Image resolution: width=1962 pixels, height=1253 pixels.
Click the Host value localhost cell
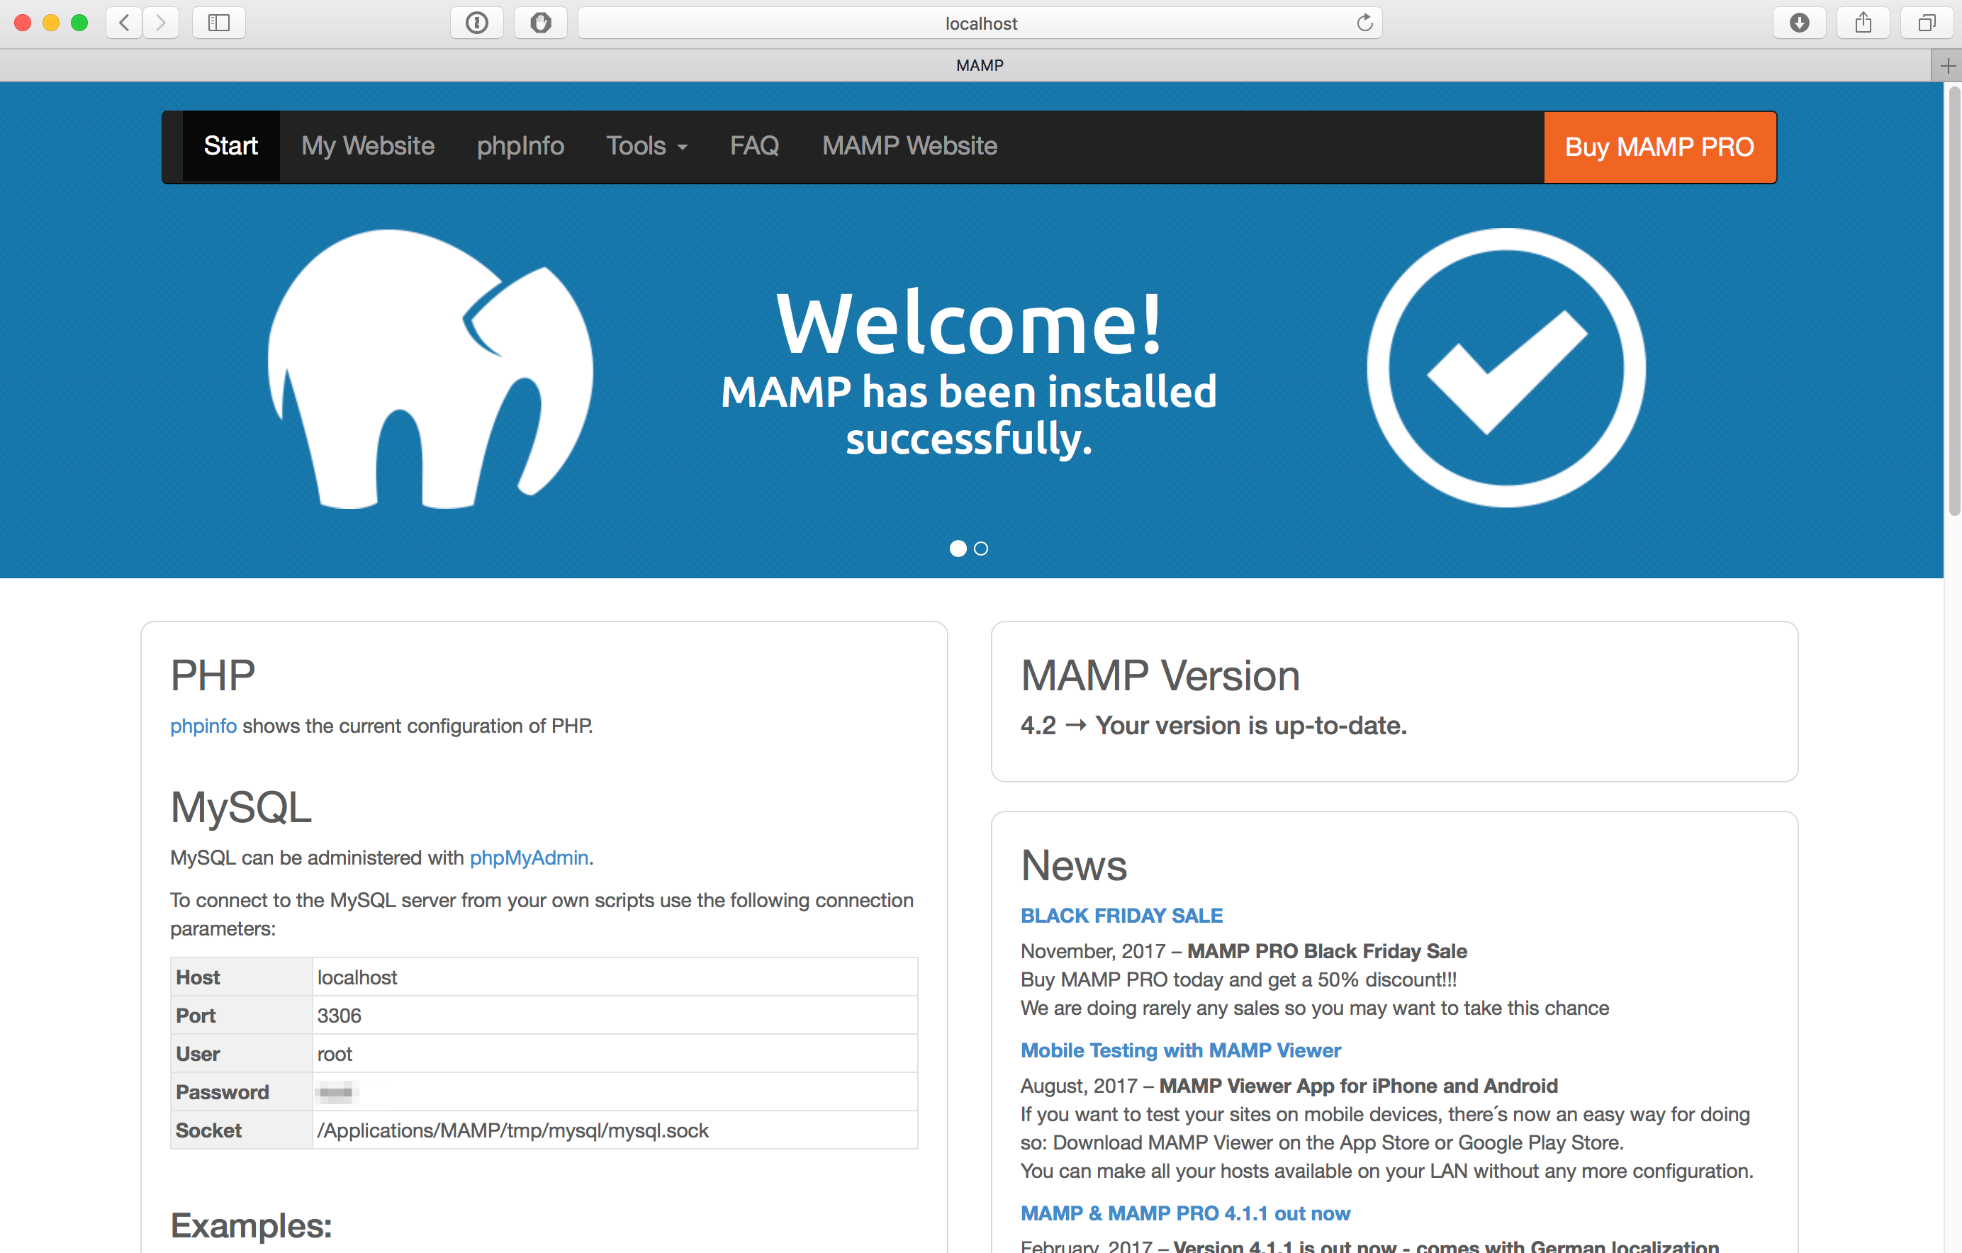coord(615,977)
